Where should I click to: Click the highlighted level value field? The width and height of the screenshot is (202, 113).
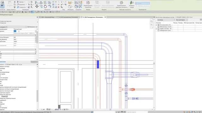[24, 31]
